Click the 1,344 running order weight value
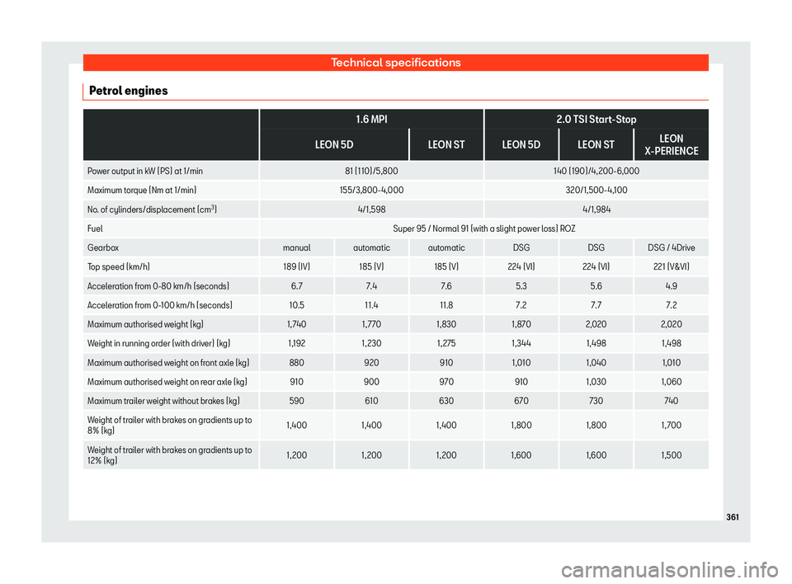The image size is (792, 584). (x=521, y=343)
